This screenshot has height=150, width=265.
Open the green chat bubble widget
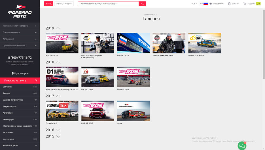click(x=242, y=146)
